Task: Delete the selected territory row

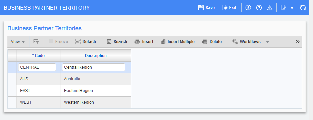Action: [212, 42]
